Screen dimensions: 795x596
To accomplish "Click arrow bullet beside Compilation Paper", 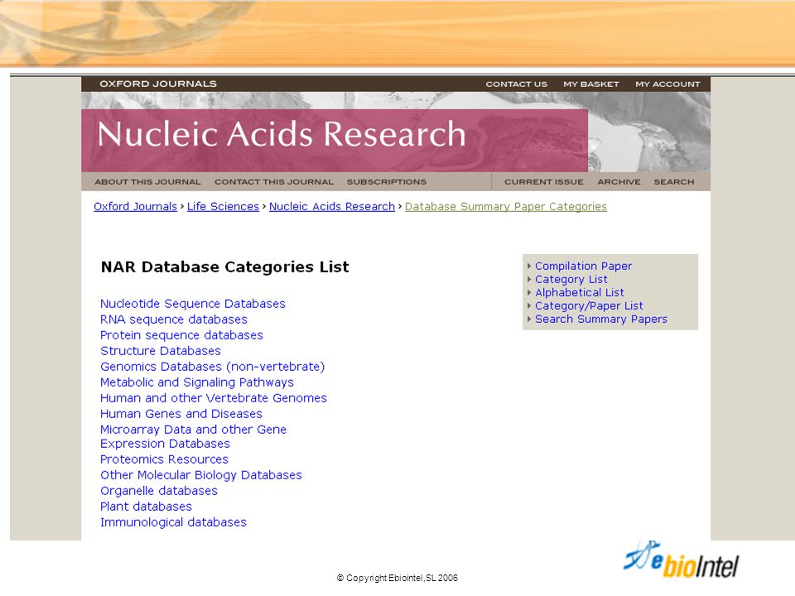I will (529, 266).
